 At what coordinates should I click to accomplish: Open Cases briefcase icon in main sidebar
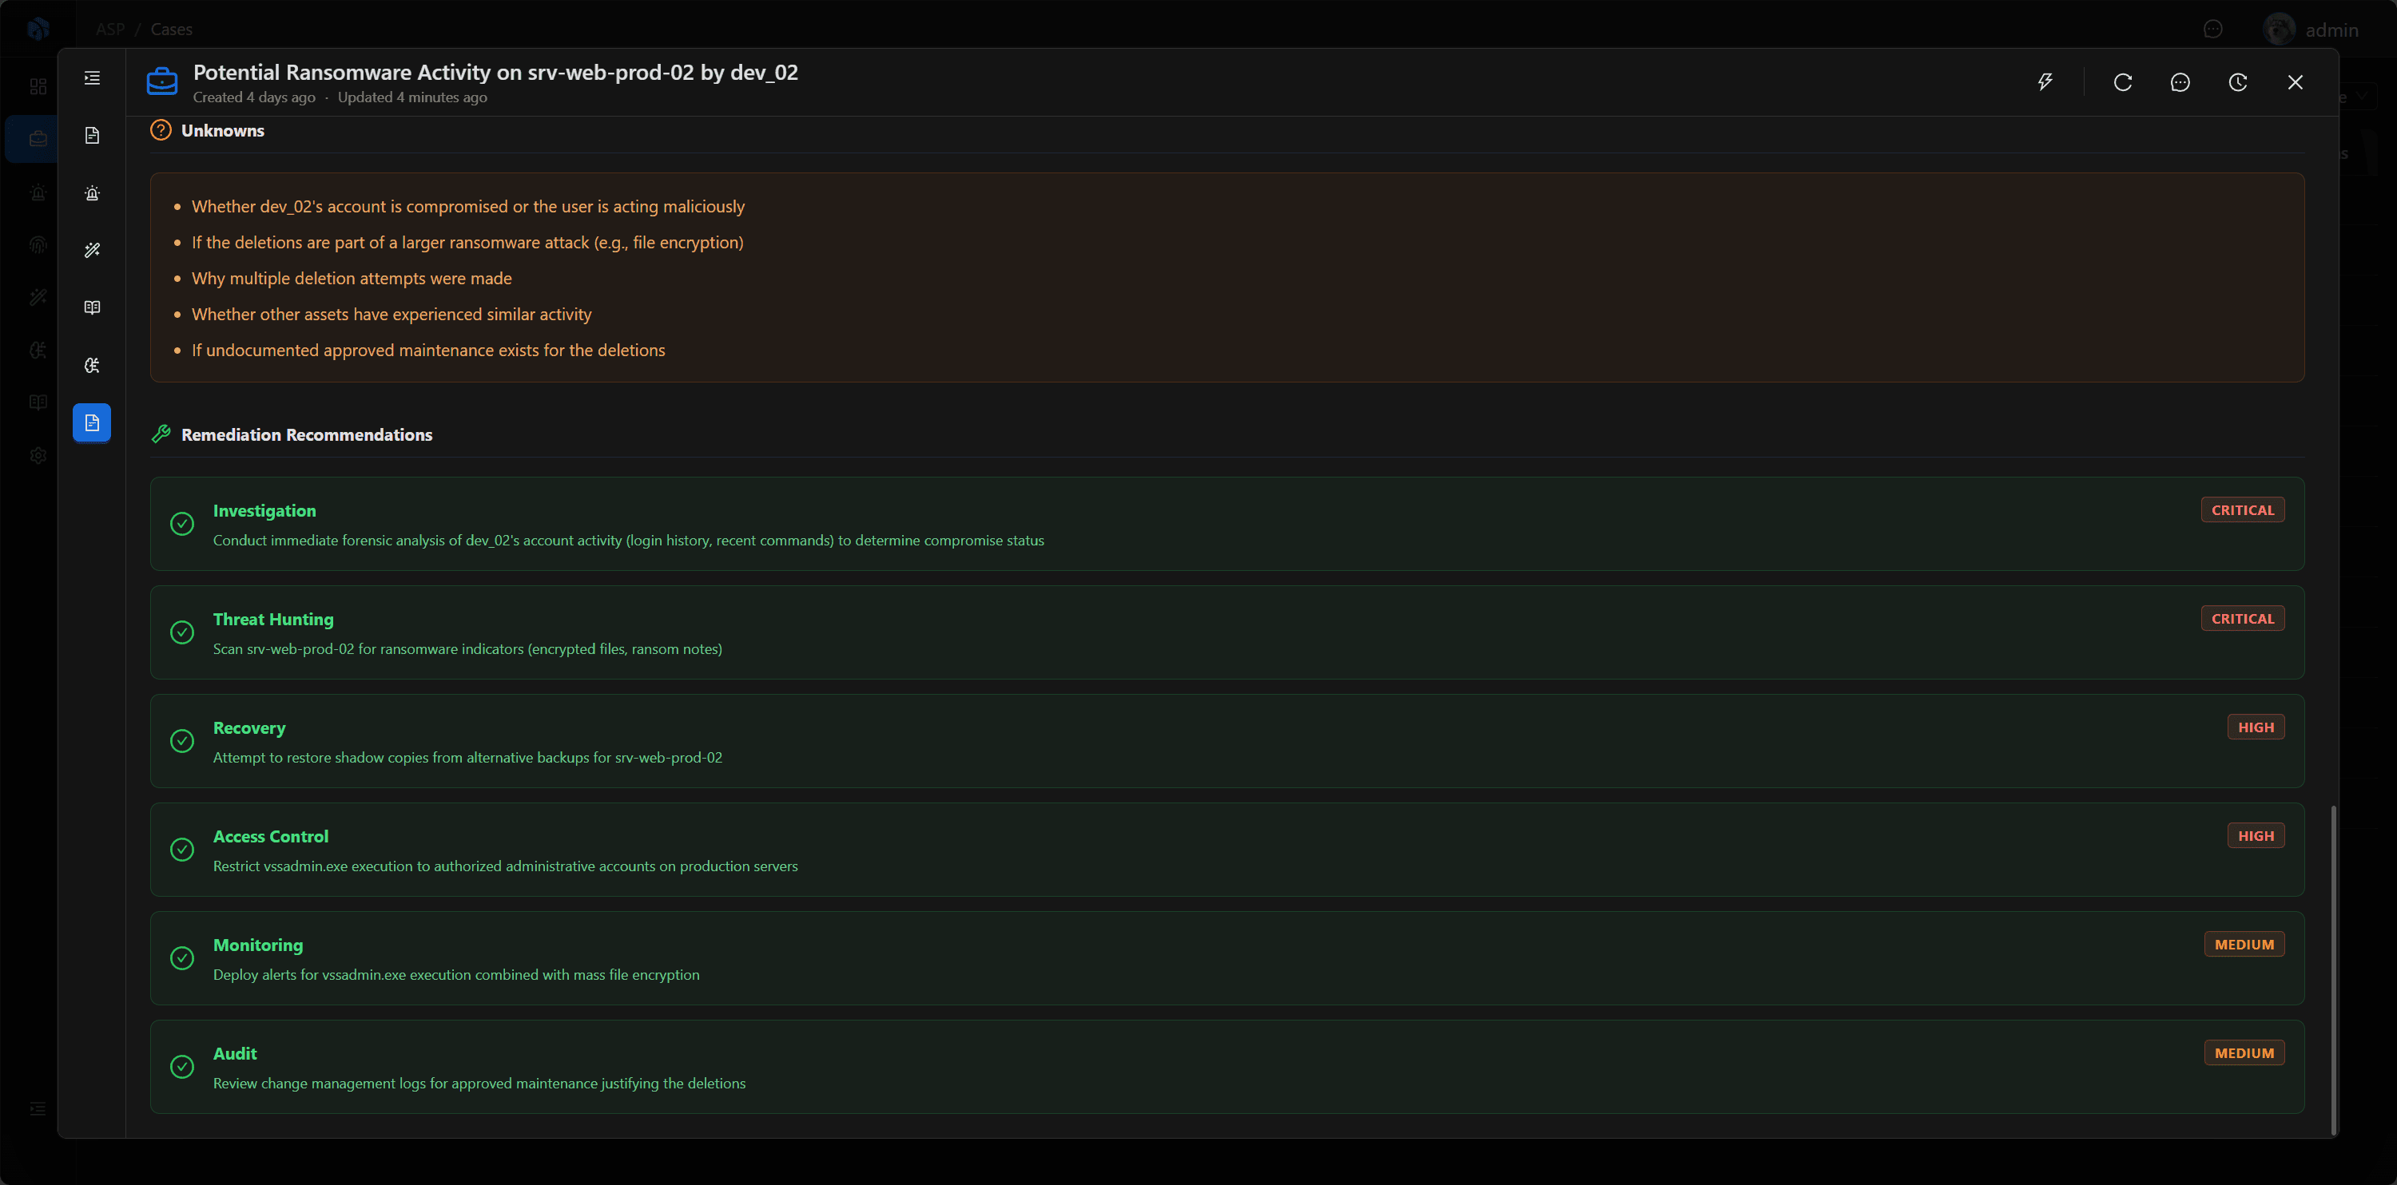[38, 139]
